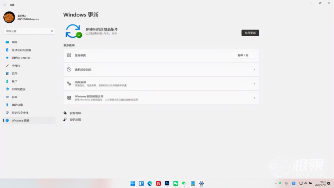Open Accounts (帐户) settings category
This screenshot has width=334, height=188.
click(14, 81)
